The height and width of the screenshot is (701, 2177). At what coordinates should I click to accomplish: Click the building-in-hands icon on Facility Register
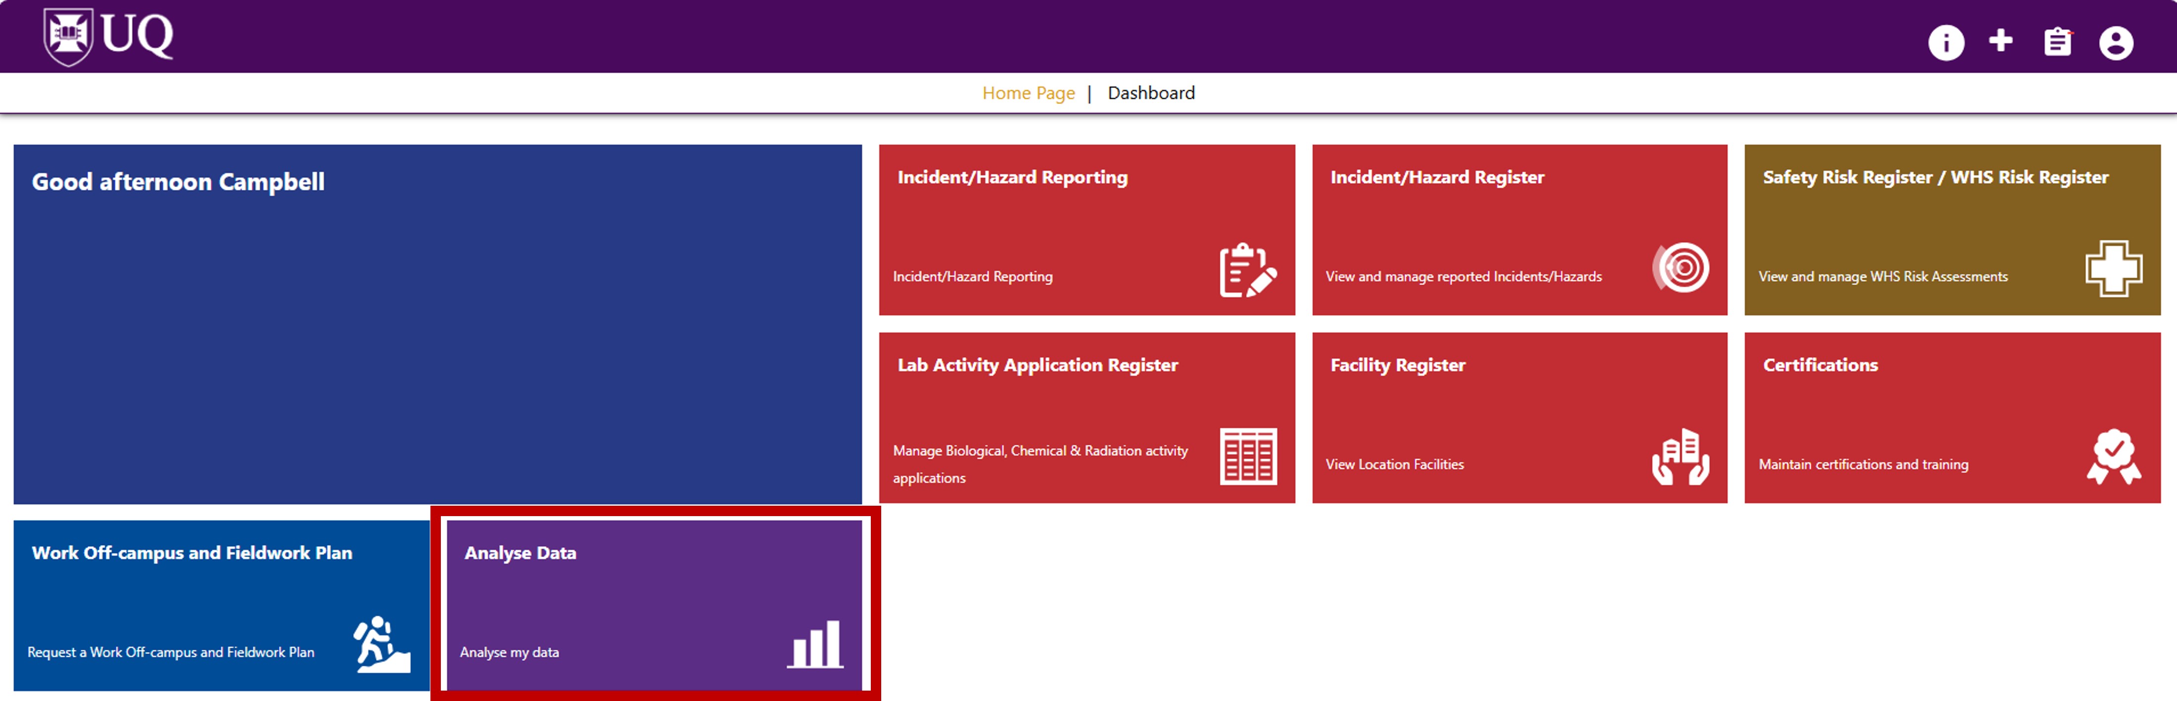[x=1680, y=457]
